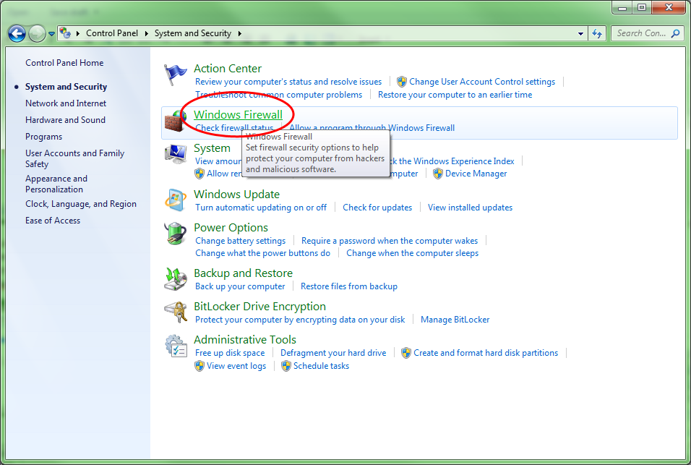Click Turn automatic updating on or off
Viewport: 691px width, 465px height.
point(261,208)
